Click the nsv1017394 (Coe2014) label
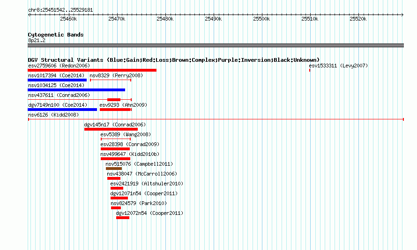The width and height of the screenshot is (417, 250). [x=56, y=75]
